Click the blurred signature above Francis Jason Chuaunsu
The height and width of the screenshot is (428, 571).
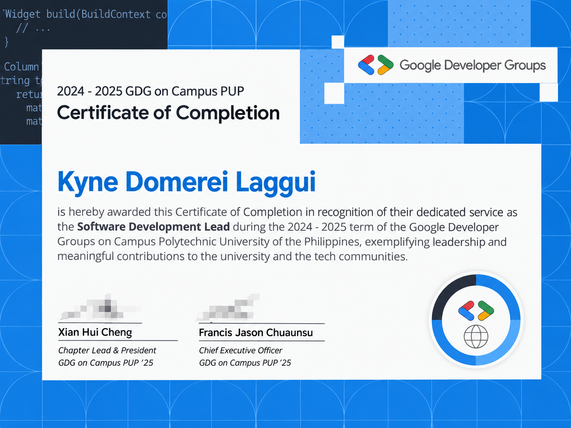point(229,307)
